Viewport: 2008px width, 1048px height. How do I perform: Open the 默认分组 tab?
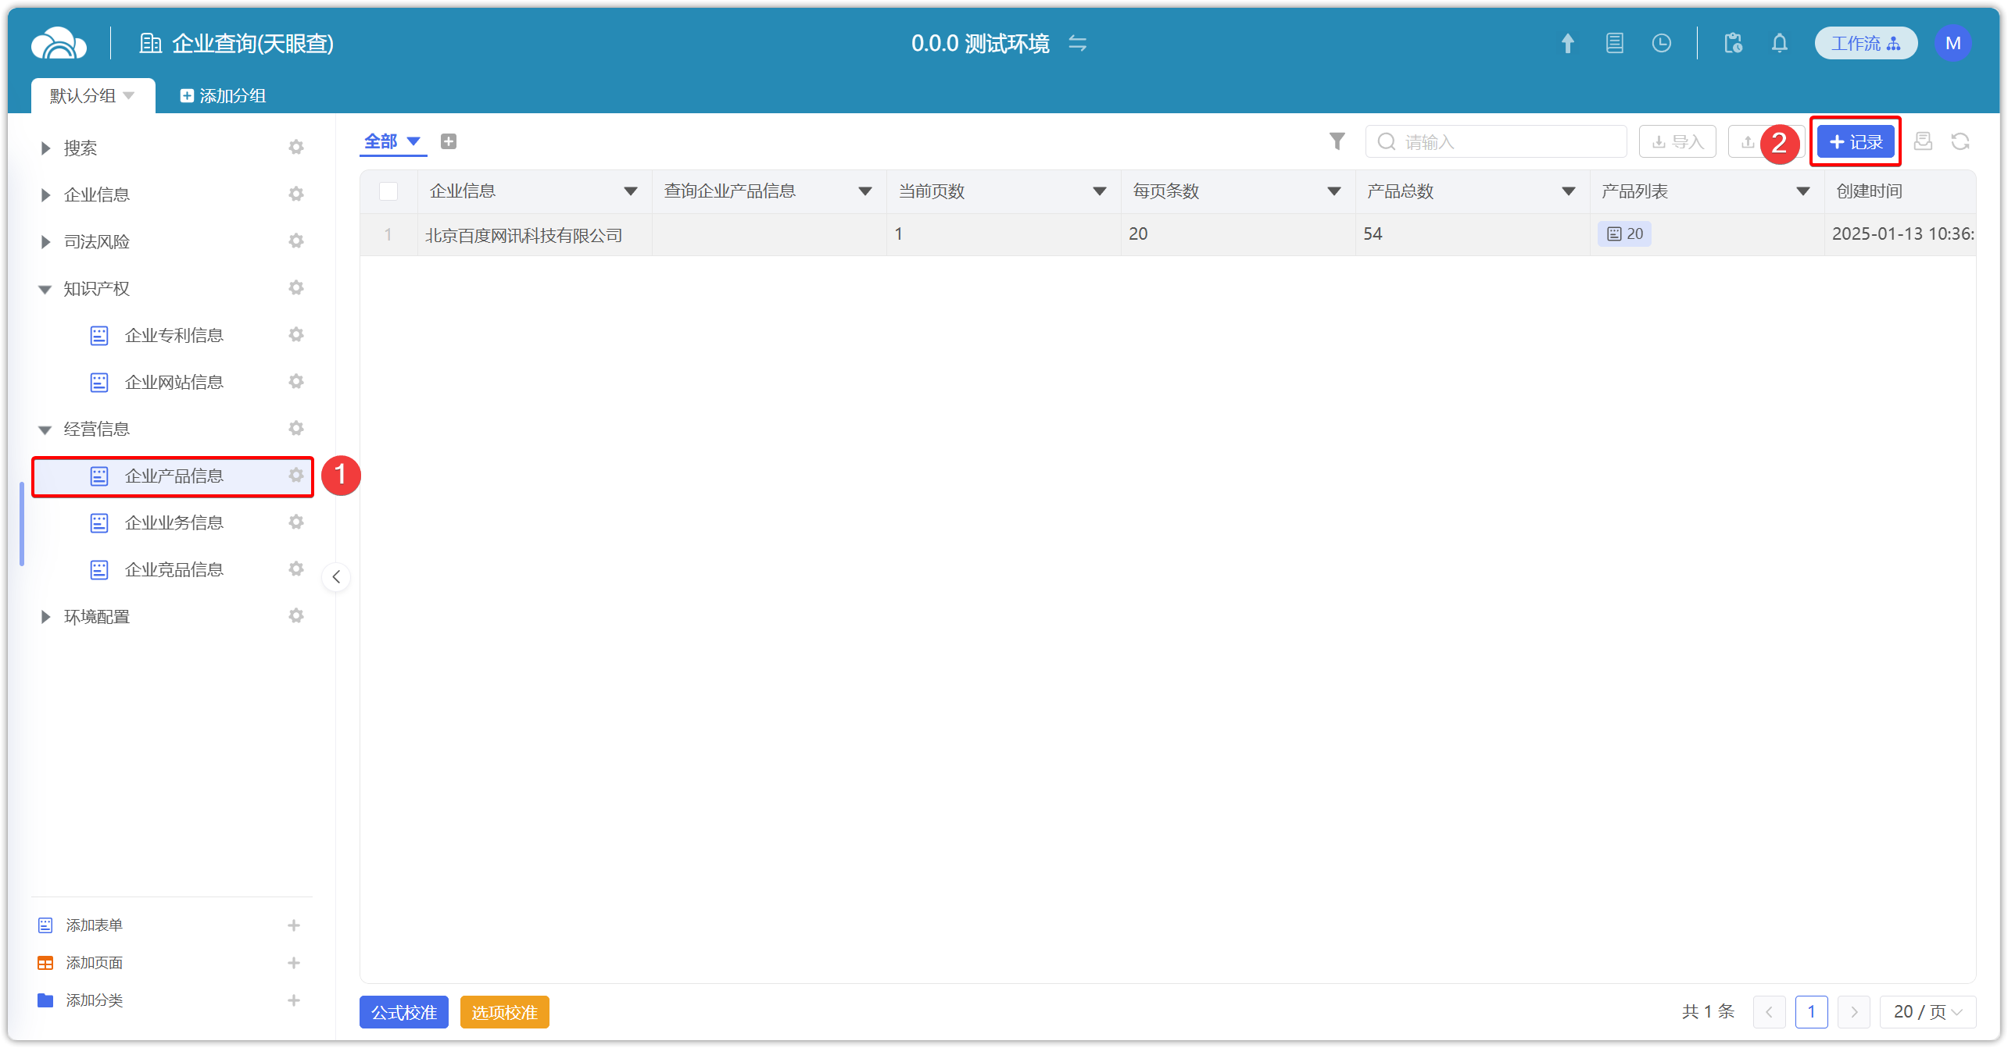[x=93, y=95]
